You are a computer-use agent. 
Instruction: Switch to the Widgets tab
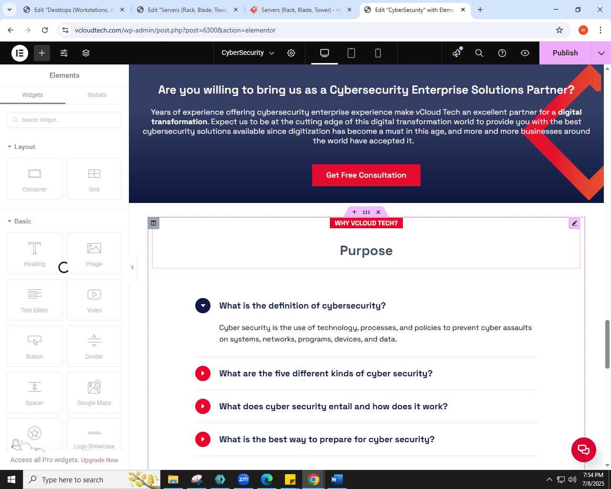32,95
